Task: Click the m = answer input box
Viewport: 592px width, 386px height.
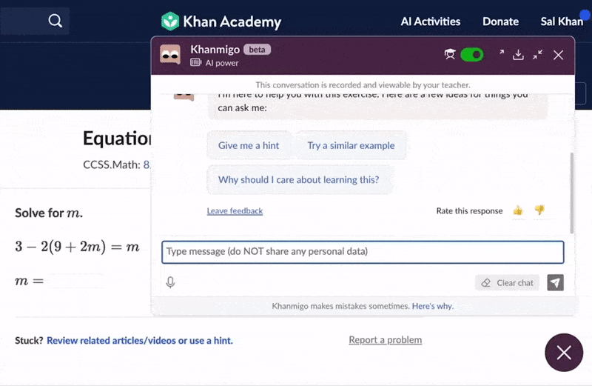Action: 76,281
